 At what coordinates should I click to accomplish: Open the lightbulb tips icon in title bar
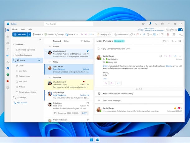156,24
